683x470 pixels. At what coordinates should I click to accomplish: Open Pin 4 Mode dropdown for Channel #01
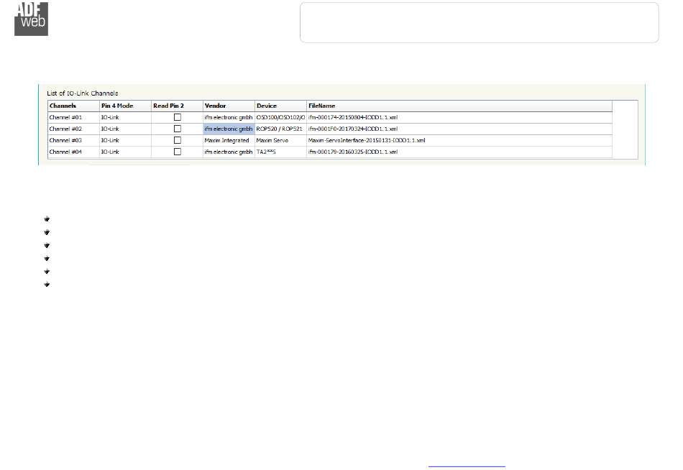124,116
